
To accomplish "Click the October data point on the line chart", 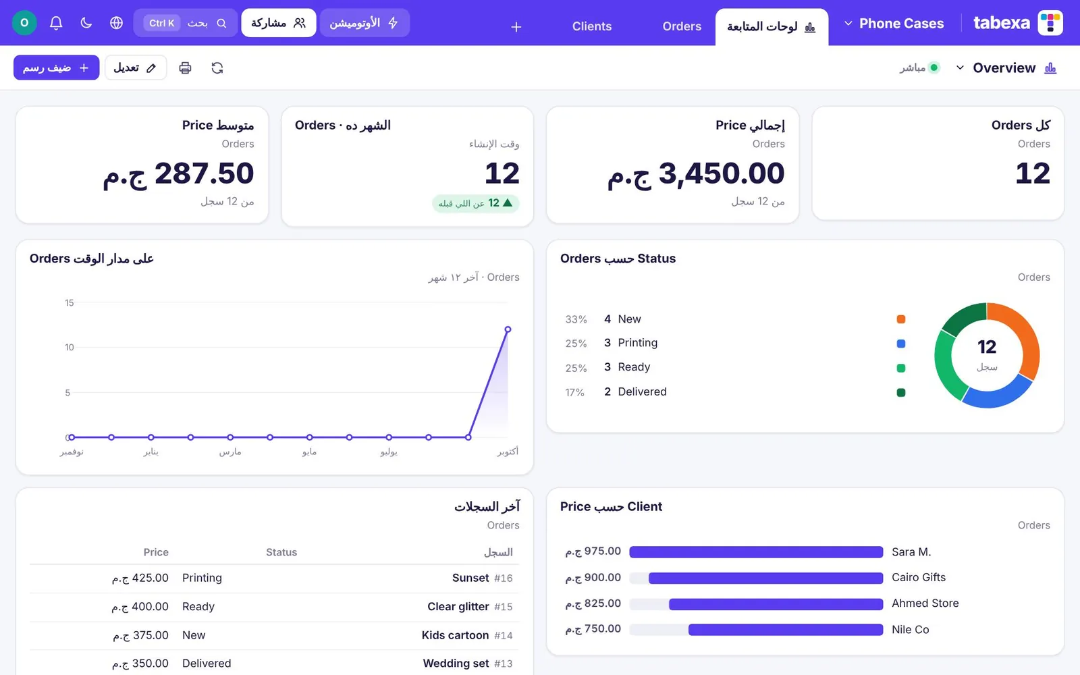I will [x=508, y=329].
